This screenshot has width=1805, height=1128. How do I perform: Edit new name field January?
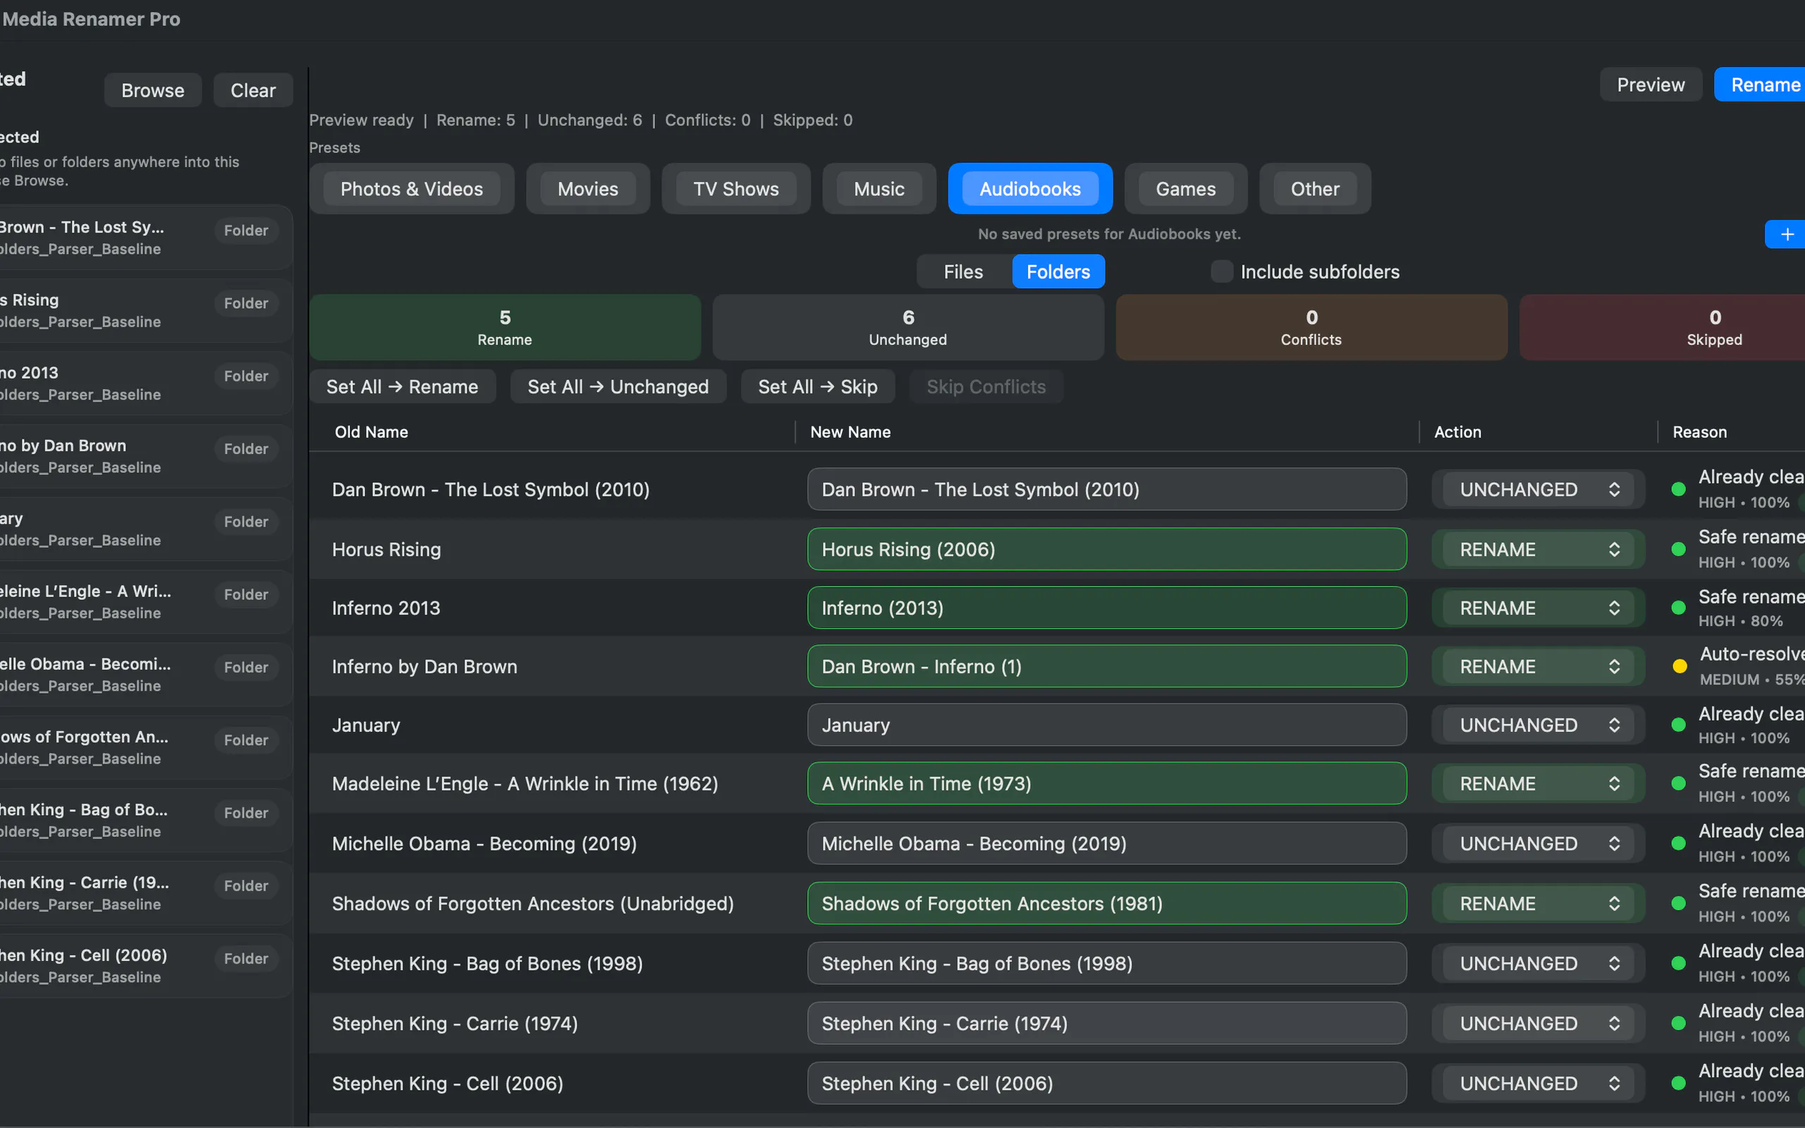[1107, 725]
